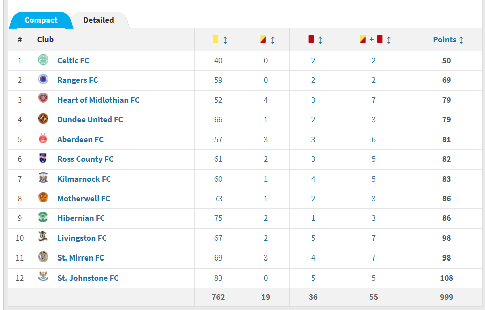This screenshot has height=310, width=485.
Task: Click the St. Johnstone crest icon
Action: (43, 277)
